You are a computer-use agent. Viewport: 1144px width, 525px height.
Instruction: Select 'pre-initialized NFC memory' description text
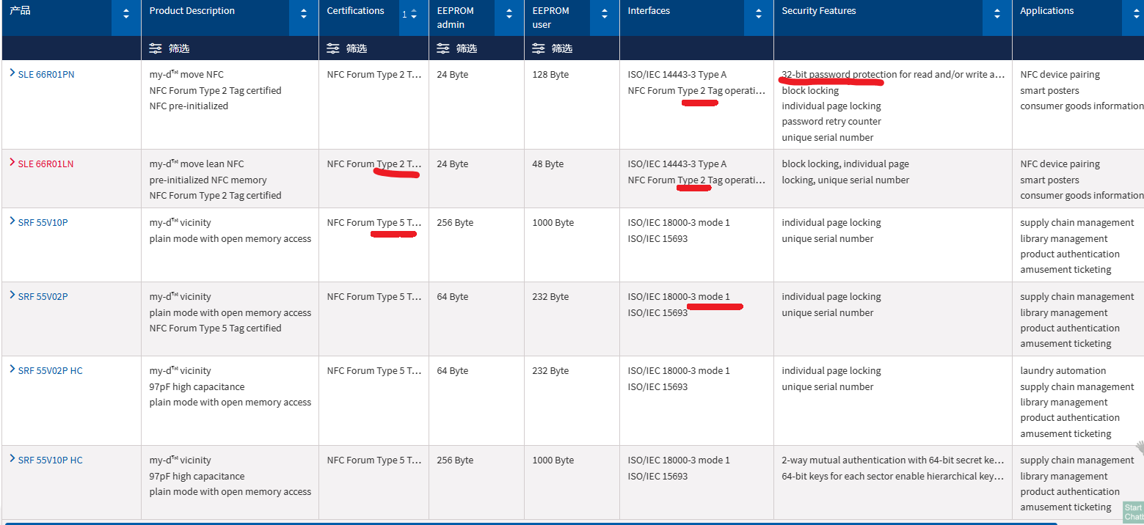coord(208,180)
